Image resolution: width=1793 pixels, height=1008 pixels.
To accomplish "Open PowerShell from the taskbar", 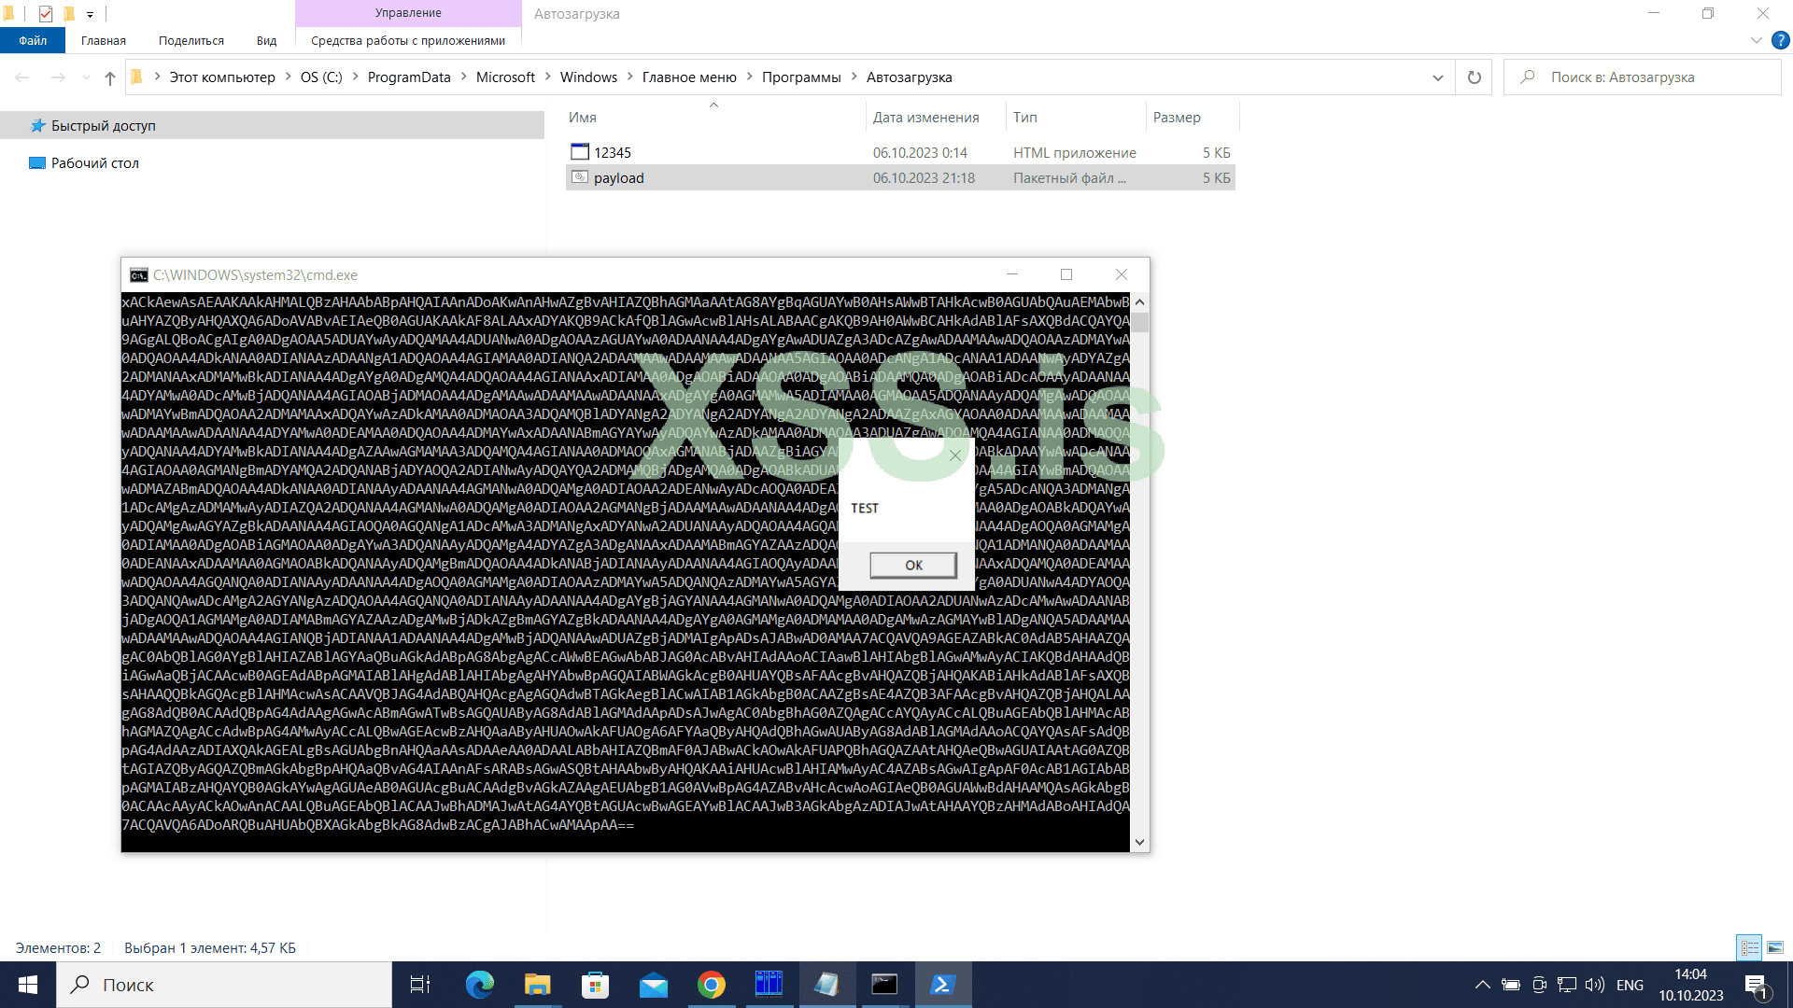I will click(x=942, y=985).
